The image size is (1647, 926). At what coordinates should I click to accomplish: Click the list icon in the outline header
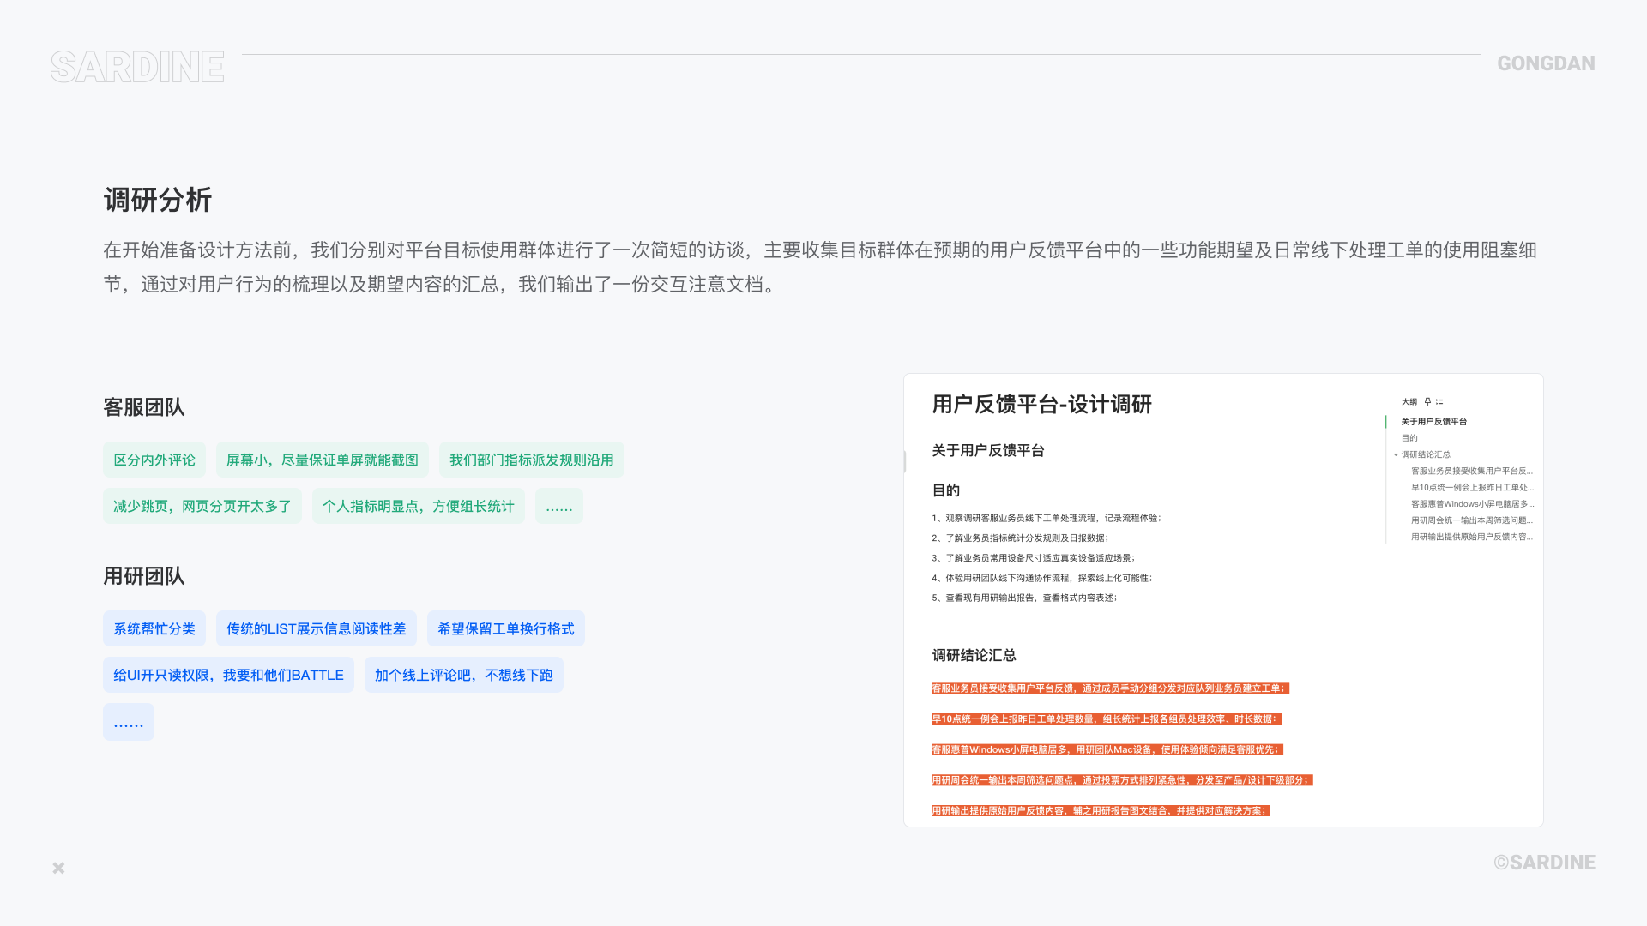pos(1439,401)
